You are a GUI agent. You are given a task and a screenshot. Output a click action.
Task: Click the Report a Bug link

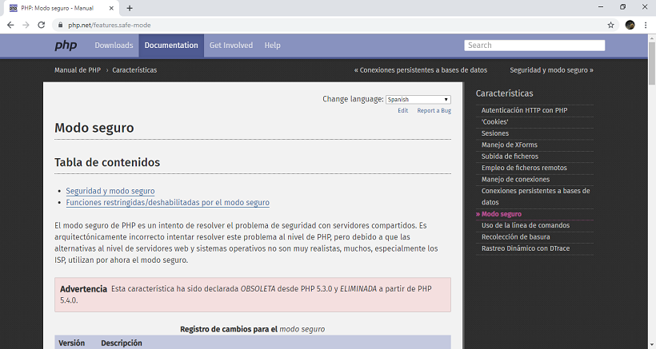click(x=434, y=111)
